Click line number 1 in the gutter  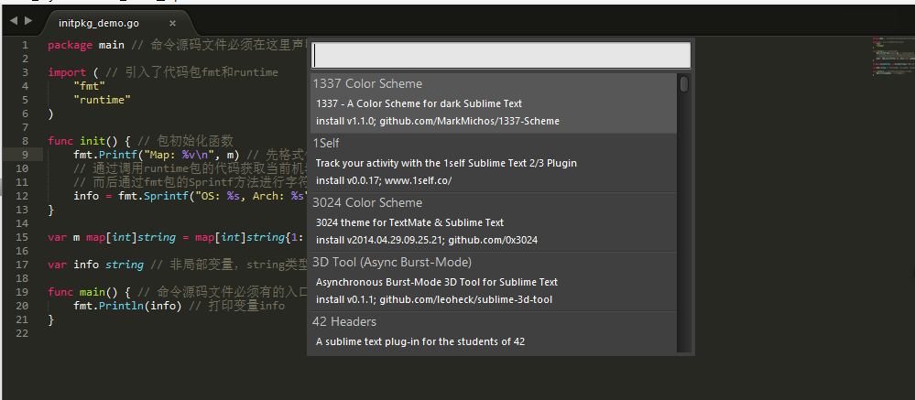pos(26,45)
